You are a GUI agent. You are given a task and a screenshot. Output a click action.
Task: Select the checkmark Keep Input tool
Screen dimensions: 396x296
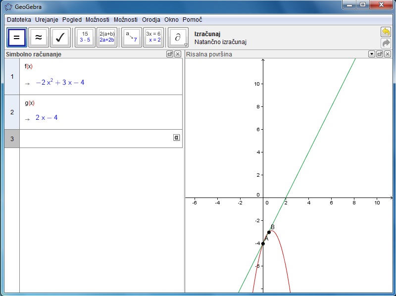pos(60,37)
